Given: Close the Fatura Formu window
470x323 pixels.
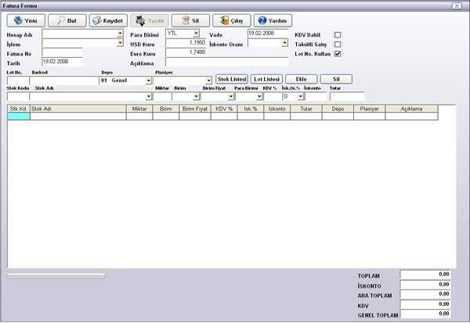Looking at the screenshot, I should tap(457, 5).
